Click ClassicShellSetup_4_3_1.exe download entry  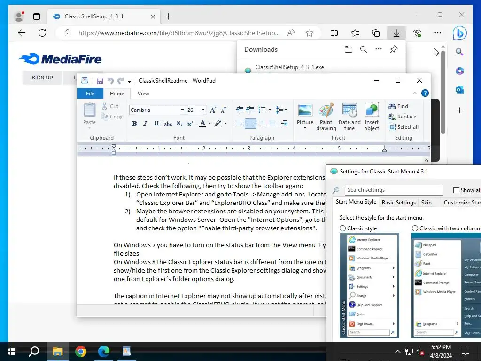[x=289, y=67]
